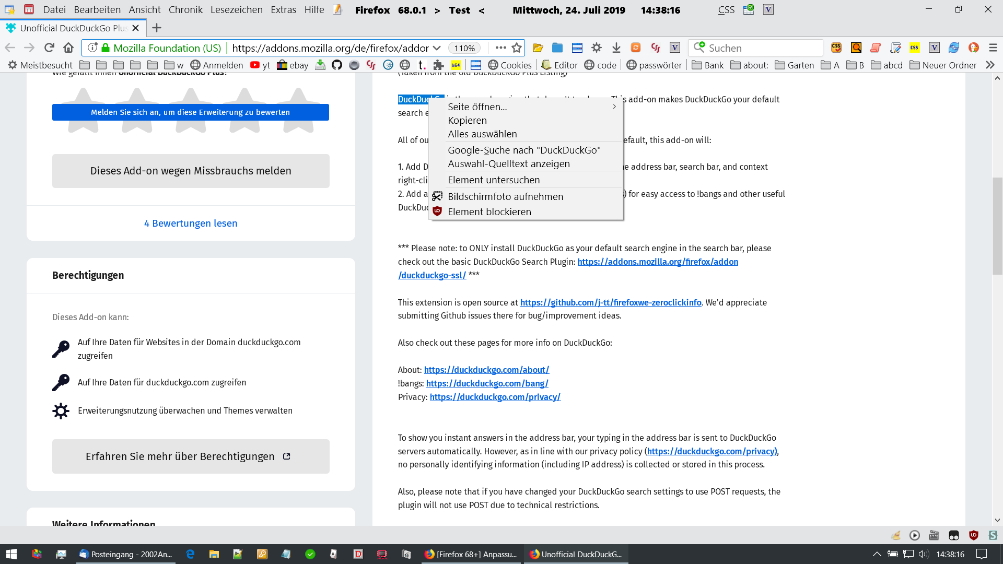The width and height of the screenshot is (1003, 564).
Task: Expand the URL bar history dropdown arrow
Action: pyautogui.click(x=437, y=48)
